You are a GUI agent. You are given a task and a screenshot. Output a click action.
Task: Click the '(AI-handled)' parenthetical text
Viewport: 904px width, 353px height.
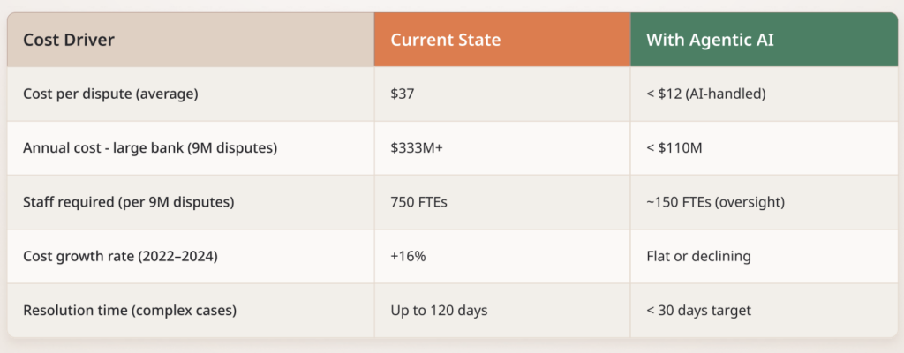[728, 94]
